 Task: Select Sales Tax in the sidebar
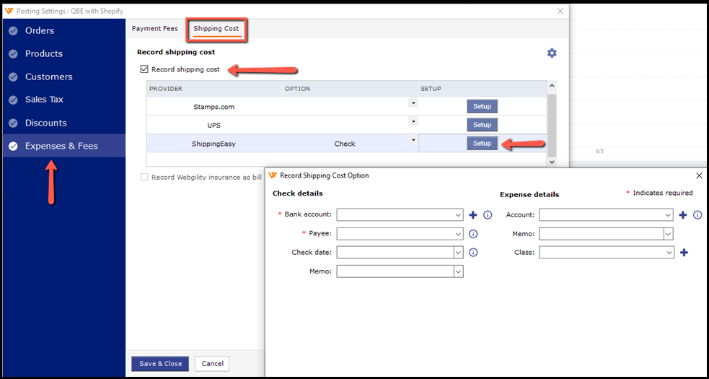(45, 100)
